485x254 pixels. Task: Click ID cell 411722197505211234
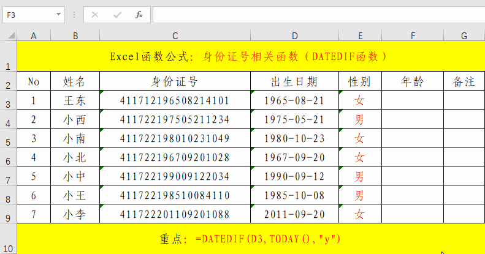pos(175,119)
